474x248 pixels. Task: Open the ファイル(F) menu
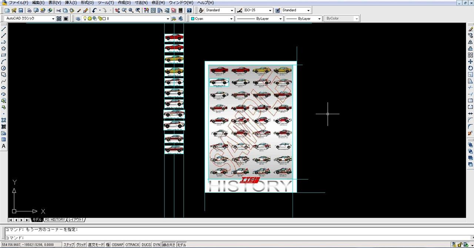[x=19, y=3]
